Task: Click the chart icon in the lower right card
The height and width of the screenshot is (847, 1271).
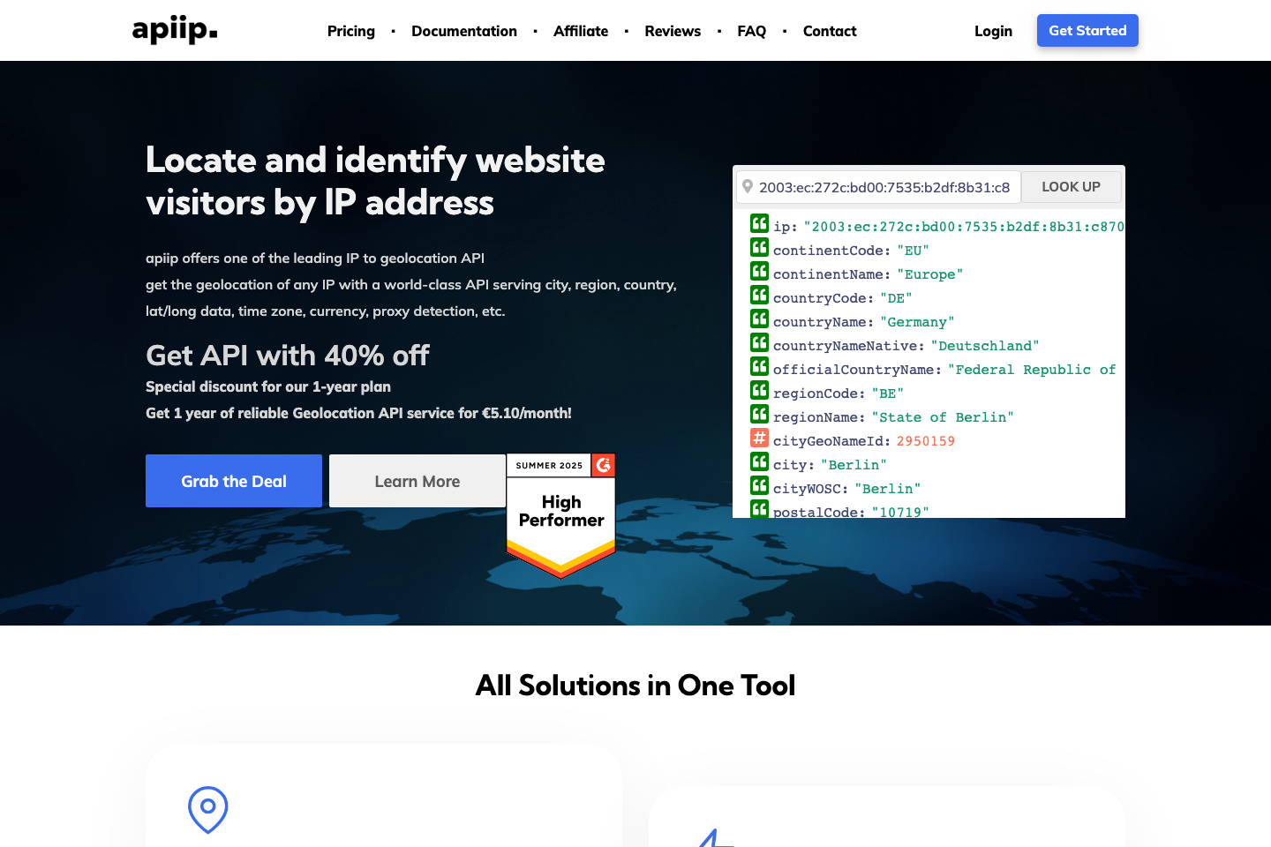Action: point(713,838)
